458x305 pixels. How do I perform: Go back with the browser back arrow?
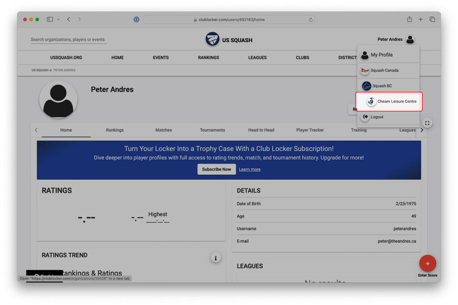pos(68,20)
